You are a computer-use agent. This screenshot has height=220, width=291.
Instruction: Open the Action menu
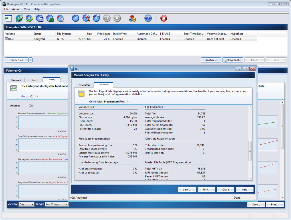(16, 9)
